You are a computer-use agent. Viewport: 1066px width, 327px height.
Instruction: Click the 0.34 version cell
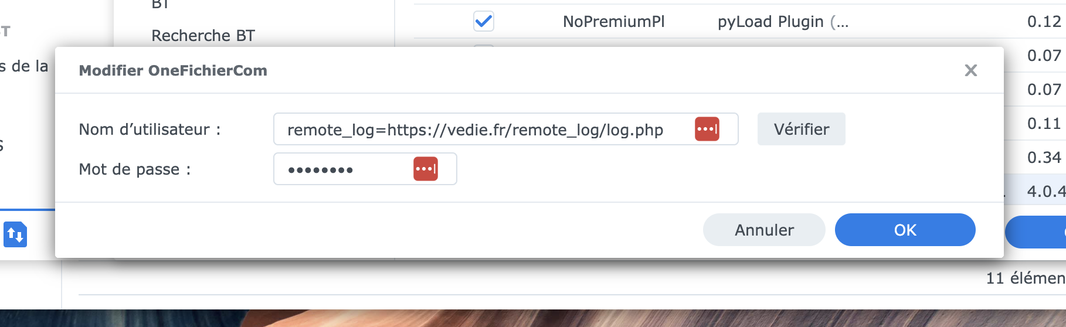click(x=1044, y=158)
